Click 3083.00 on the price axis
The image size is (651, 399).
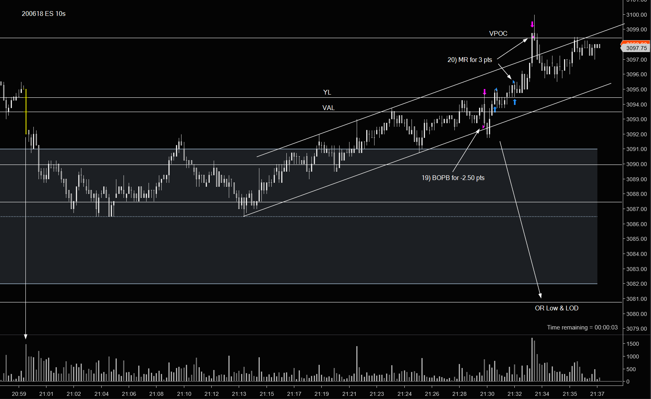[637, 269]
